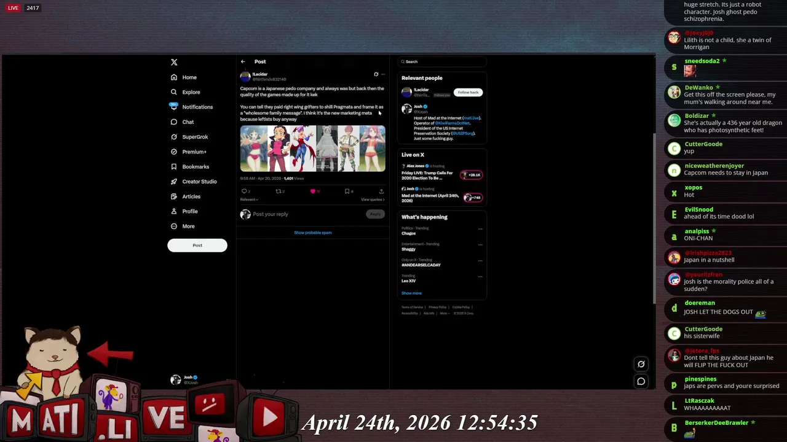Select Bookmarks in the navigation menu

(x=196, y=166)
